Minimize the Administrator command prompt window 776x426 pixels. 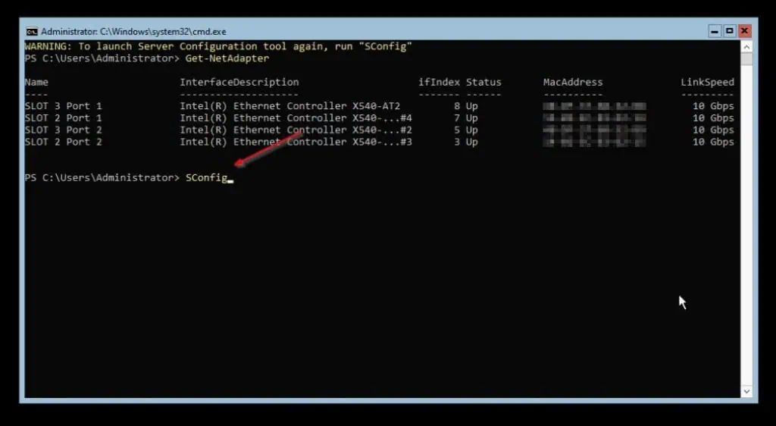(x=715, y=31)
